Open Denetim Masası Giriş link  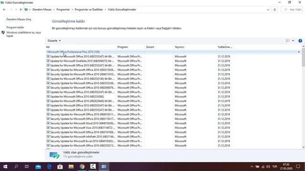click(x=19, y=19)
